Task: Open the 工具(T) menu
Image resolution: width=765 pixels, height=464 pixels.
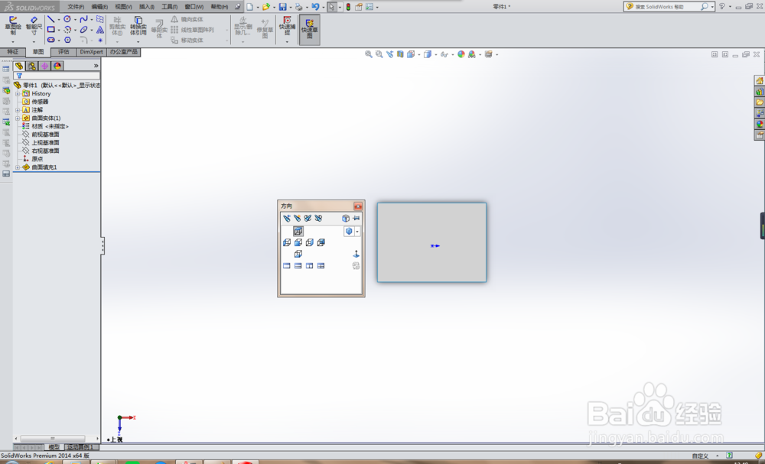Action: pyautogui.click(x=170, y=7)
